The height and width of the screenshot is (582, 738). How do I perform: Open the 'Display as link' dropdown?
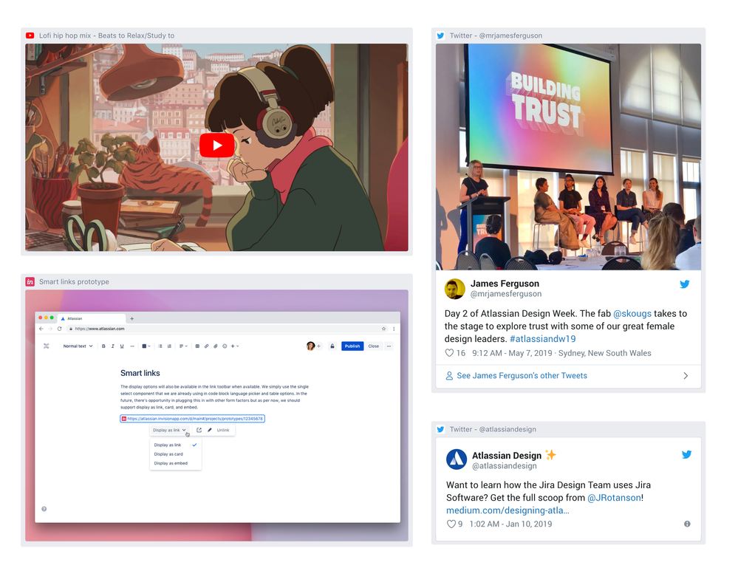coord(169,430)
